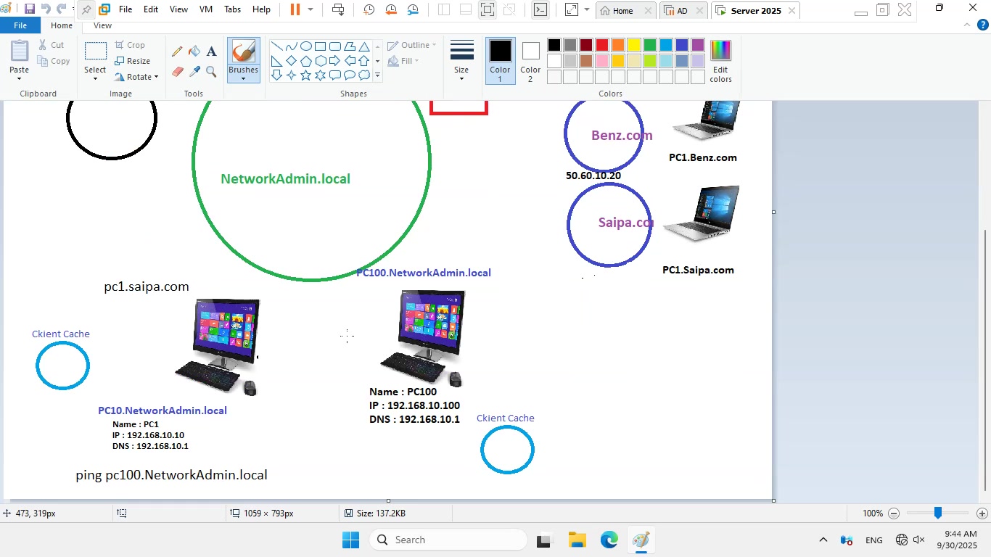
Task: Click the VMware console view terminal icon
Action: (x=540, y=9)
